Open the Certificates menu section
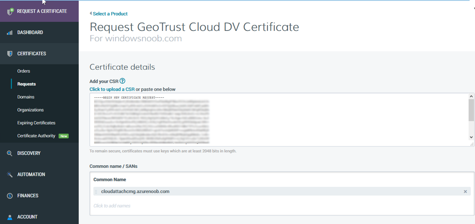475x224 pixels. [x=39, y=54]
